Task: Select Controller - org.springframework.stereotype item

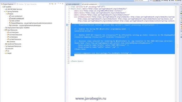Action: [x=26, y=25]
